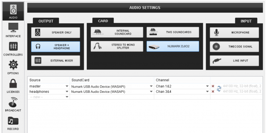Open the Controllers settings section
The width and height of the screenshot is (266, 133).
13,49
